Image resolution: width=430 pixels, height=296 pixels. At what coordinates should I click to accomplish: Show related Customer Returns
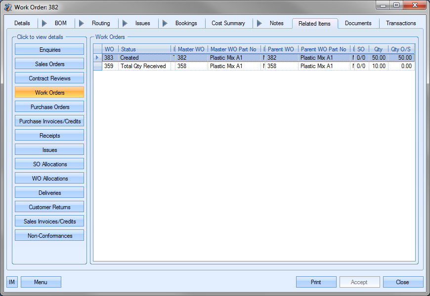click(49, 207)
